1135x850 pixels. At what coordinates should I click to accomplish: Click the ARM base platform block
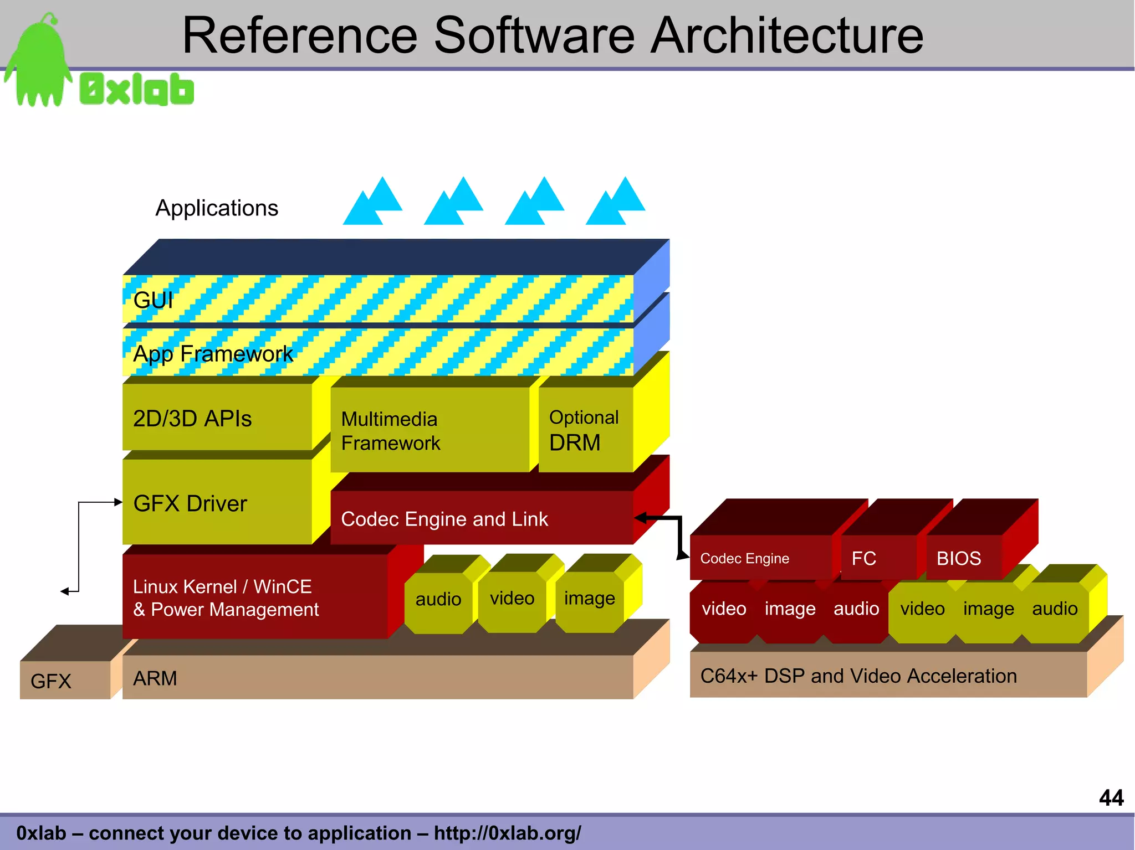point(377,678)
